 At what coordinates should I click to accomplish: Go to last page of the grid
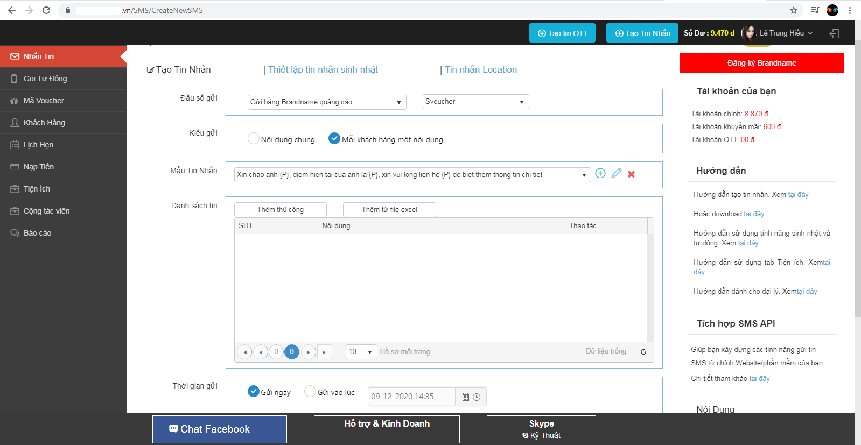point(324,352)
